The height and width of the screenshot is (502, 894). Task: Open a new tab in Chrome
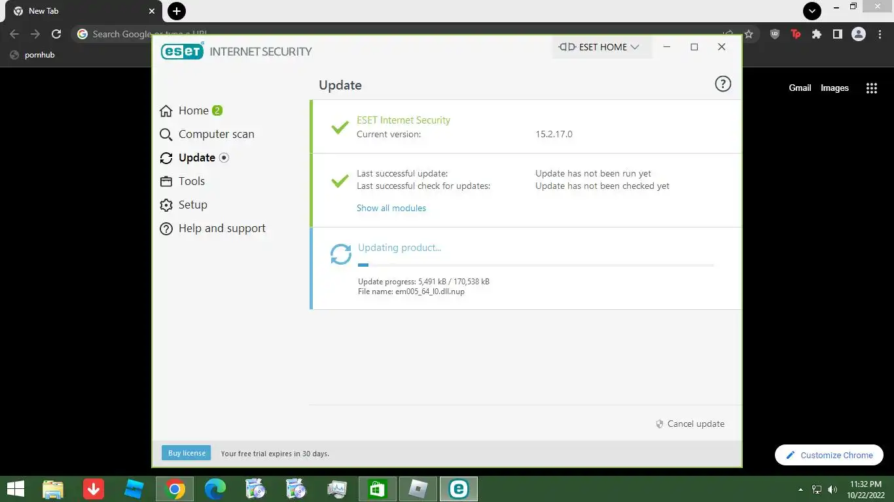[x=177, y=11]
